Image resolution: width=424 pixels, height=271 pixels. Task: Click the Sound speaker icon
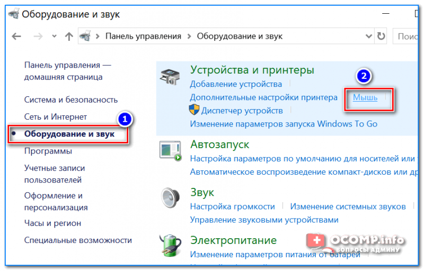click(x=170, y=198)
